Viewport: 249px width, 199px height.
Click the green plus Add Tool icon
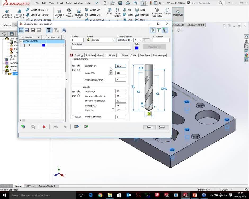pos(23,126)
